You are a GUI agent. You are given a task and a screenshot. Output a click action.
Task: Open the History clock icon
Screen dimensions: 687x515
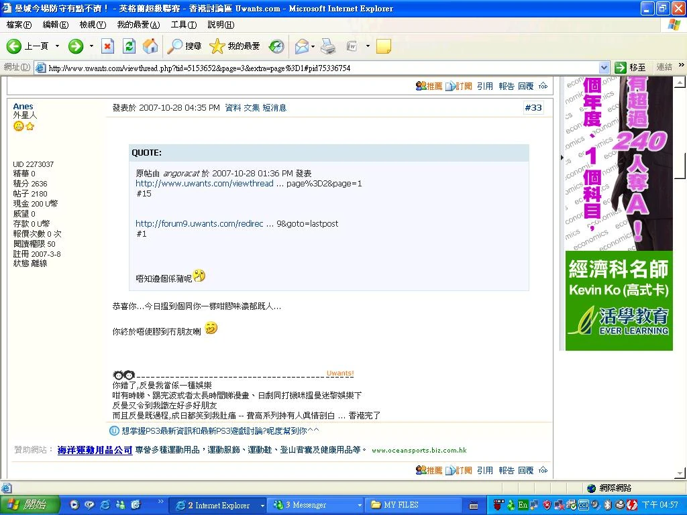point(276,46)
